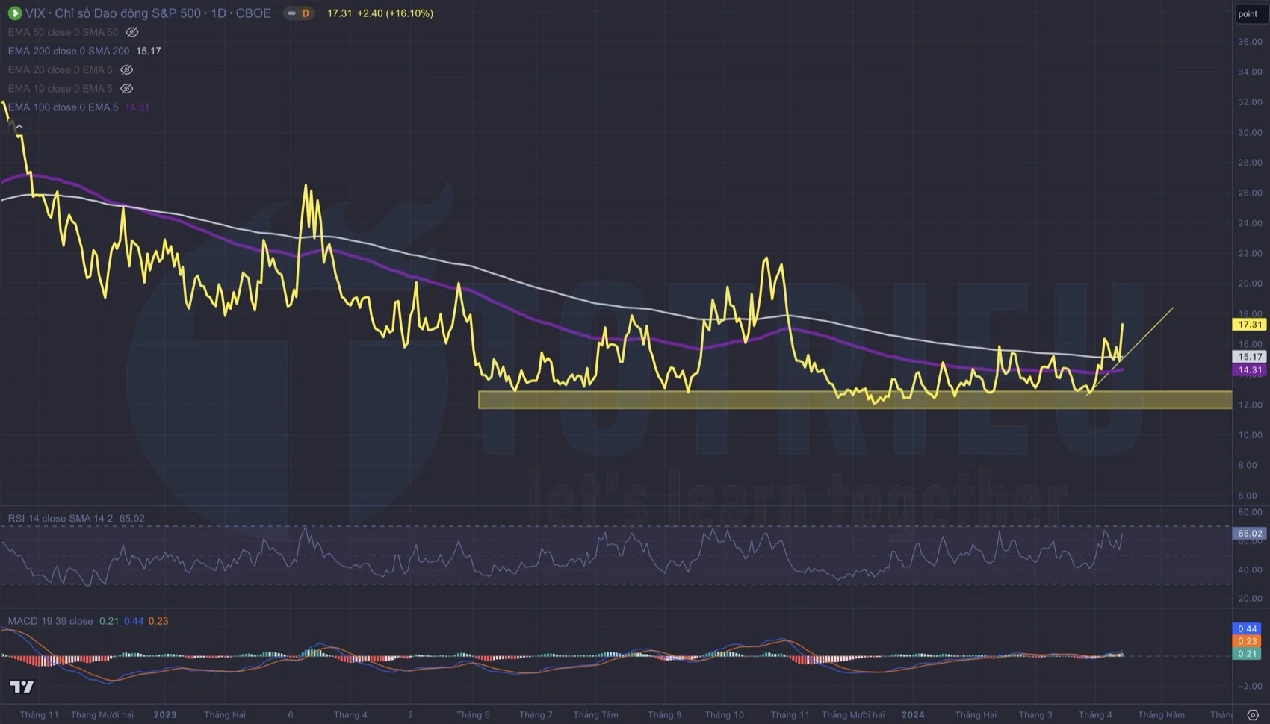
Task: Click the white 15.17 price scale label
Action: [1250, 357]
